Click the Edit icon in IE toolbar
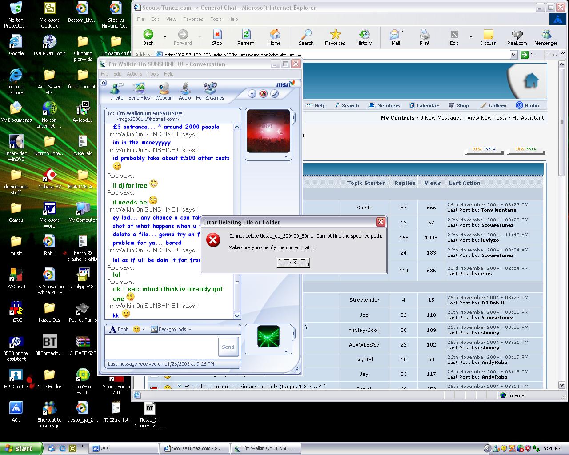The image size is (569, 455). click(454, 37)
